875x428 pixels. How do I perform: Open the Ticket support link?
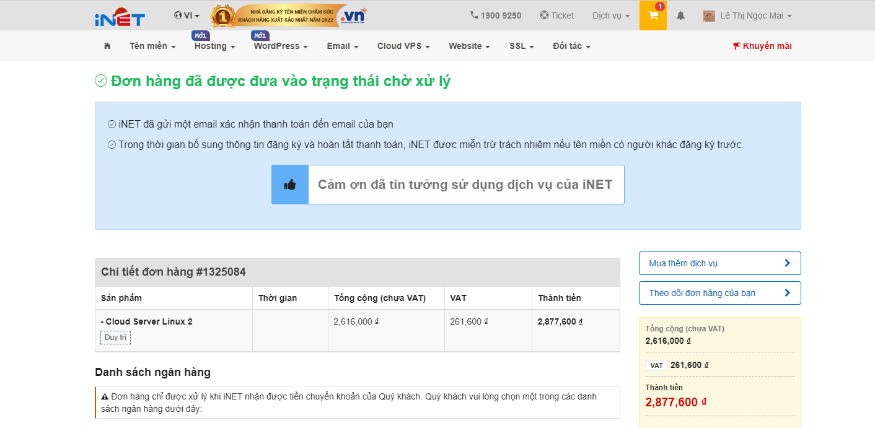[x=557, y=15]
